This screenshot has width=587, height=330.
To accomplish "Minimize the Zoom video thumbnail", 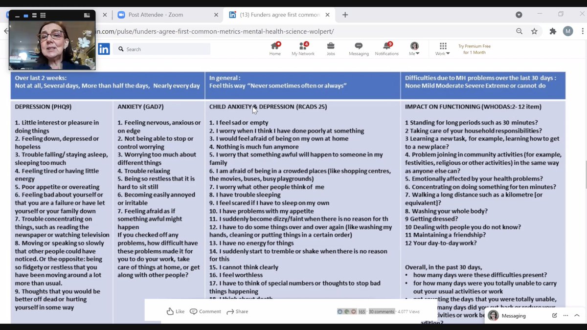I will tap(18, 16).
